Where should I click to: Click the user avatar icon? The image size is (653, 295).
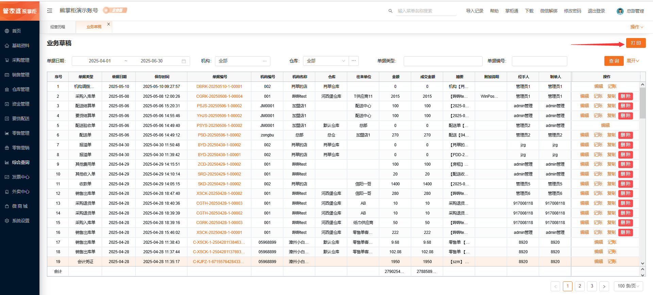620,11
